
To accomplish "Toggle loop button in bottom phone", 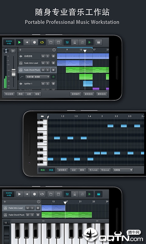I will pos(42,194).
